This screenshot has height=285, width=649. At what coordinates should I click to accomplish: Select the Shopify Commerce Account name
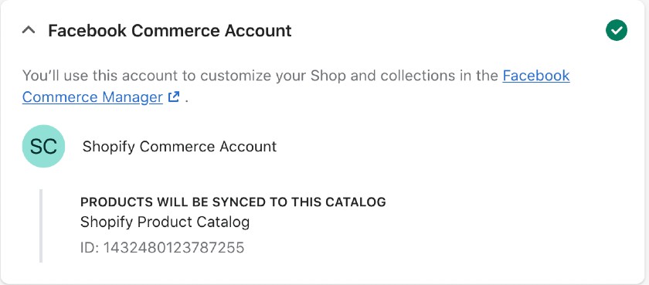pos(179,147)
